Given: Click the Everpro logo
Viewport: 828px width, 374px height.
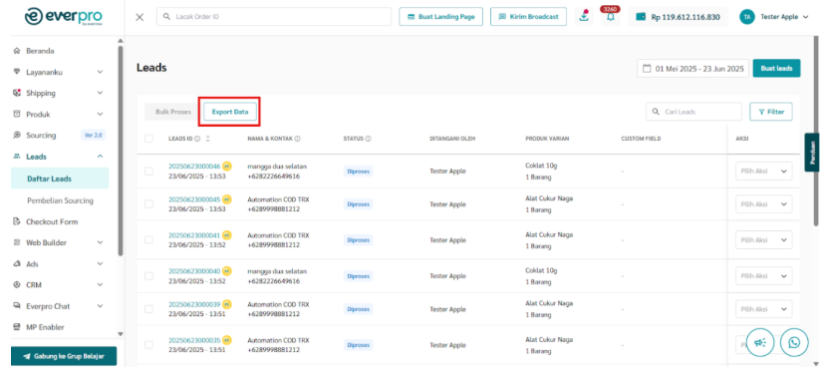Looking at the screenshot, I should pos(63,16).
